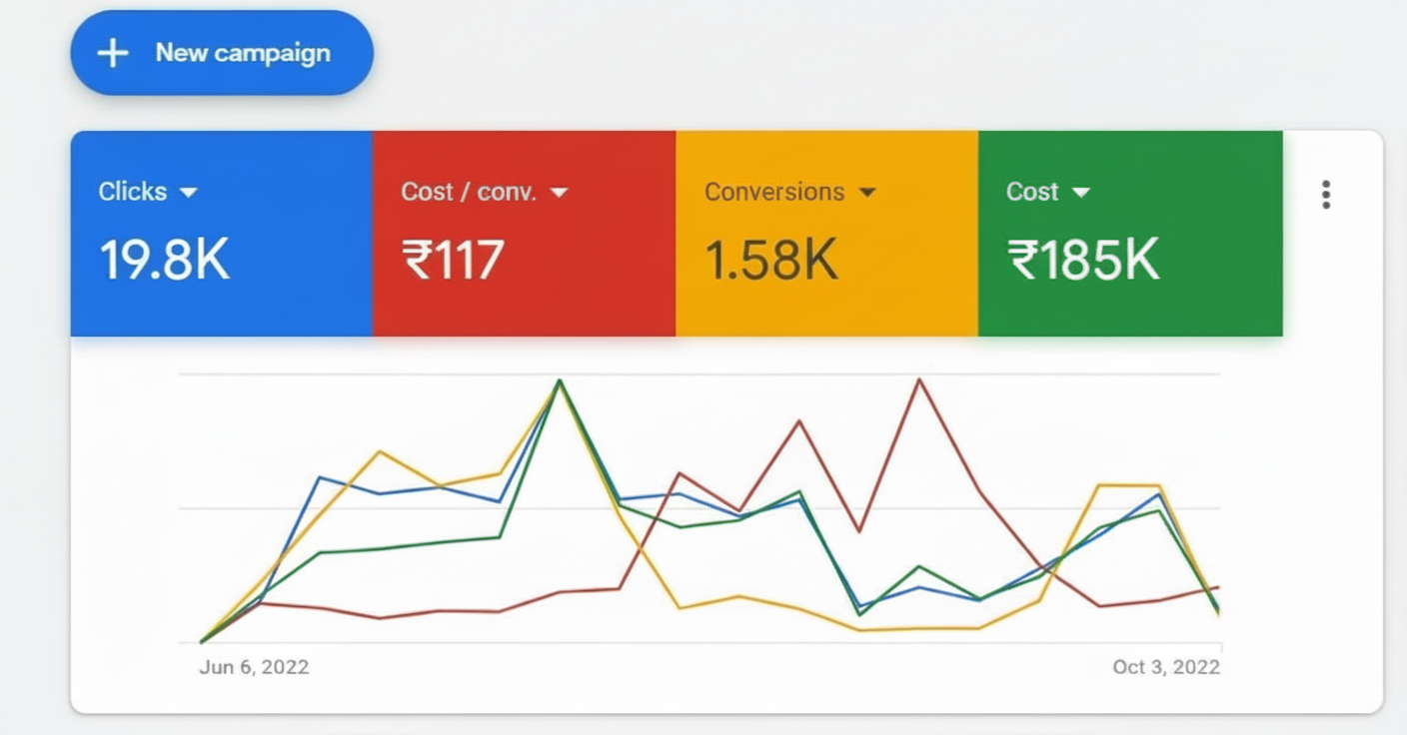Click the highest red line peak on chart
1407x735 pixels.
[918, 379]
